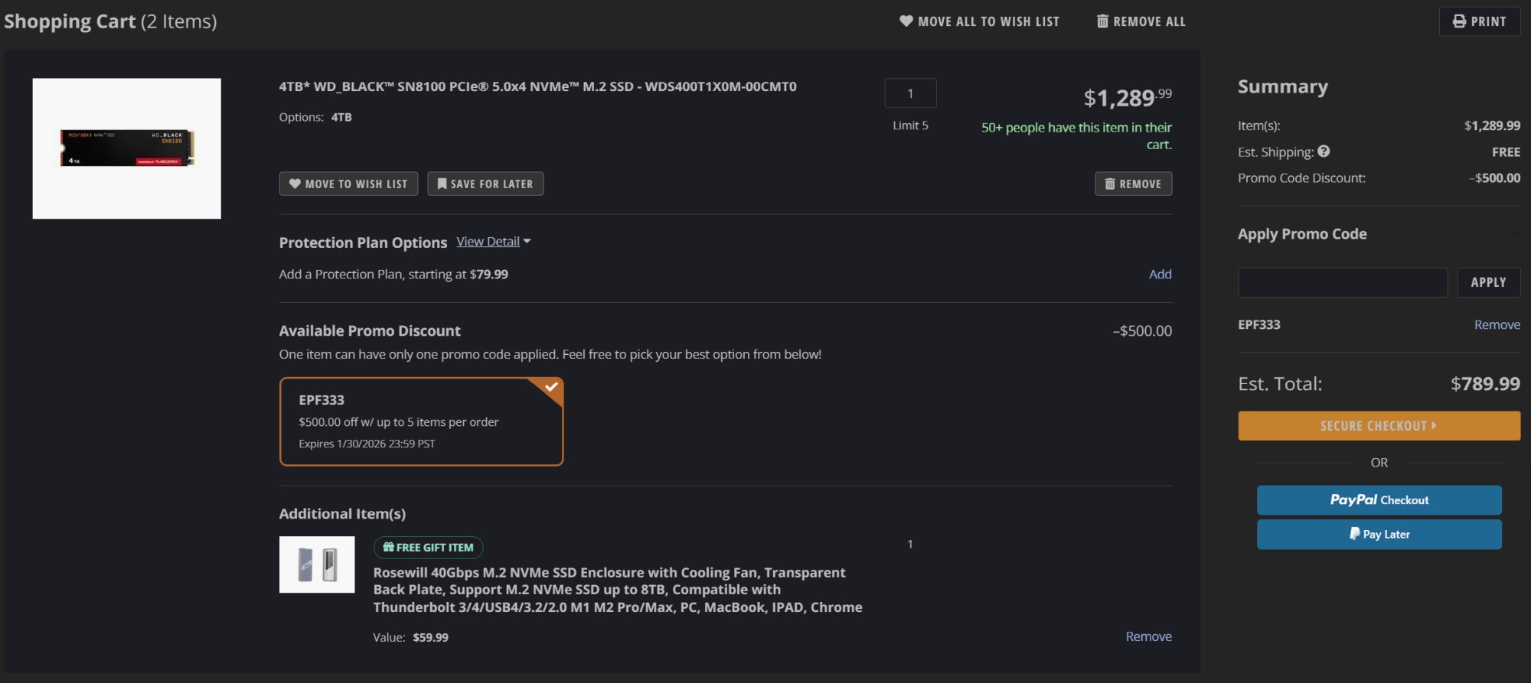Click the Free Gift Item badge
The height and width of the screenshot is (683, 1531).
tap(428, 548)
